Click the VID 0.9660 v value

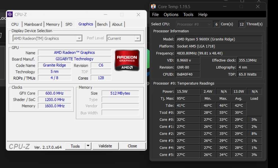188,60
